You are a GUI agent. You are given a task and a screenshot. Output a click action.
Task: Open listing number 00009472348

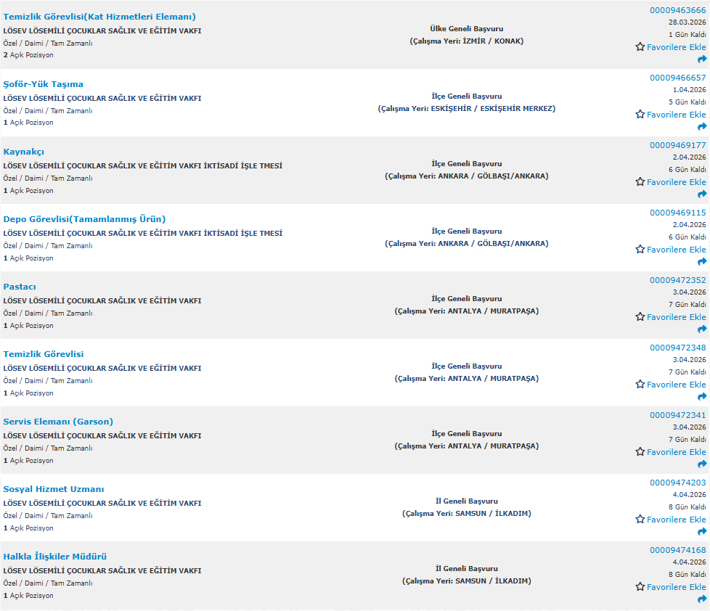pos(677,348)
